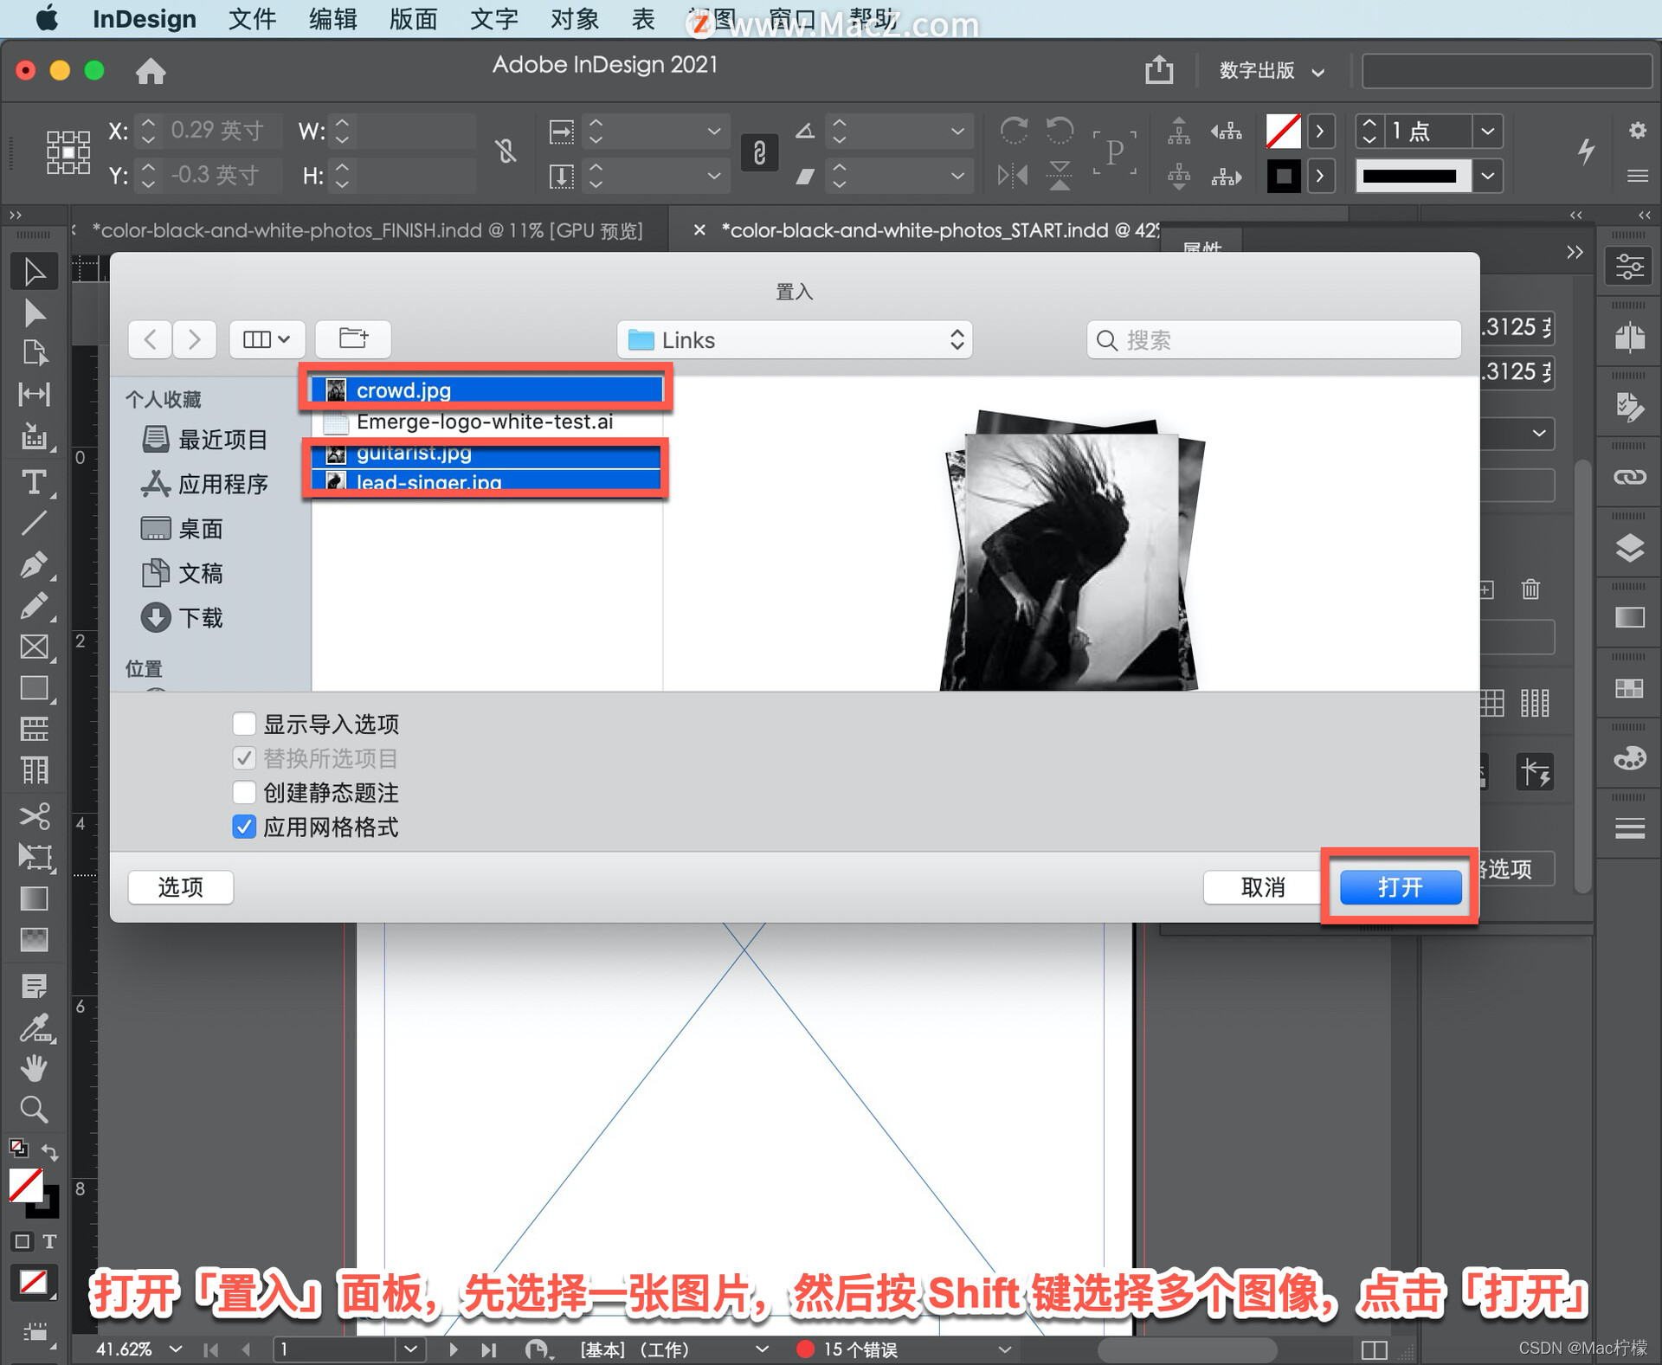Open 下载 in the sidebar
This screenshot has width=1662, height=1365.
pos(182,617)
